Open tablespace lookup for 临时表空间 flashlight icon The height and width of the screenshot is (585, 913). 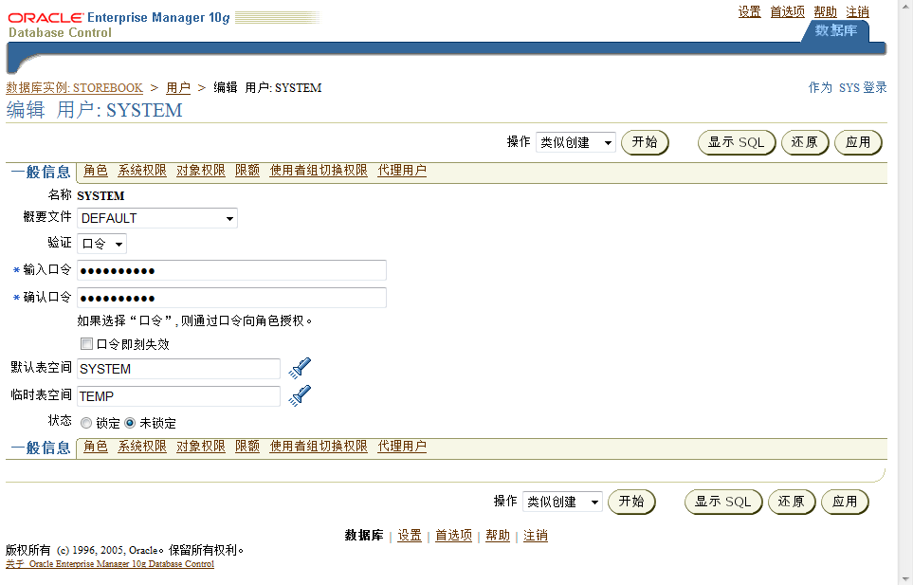300,395
